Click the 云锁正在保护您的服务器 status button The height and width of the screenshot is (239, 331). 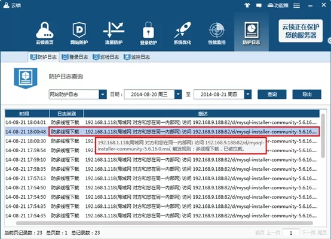click(x=301, y=31)
